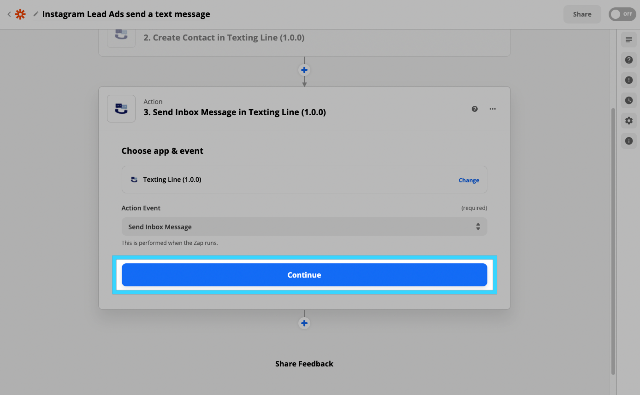Select the Texting Line (1.0.0) app field
Image resolution: width=640 pixels, height=395 pixels.
(x=304, y=180)
